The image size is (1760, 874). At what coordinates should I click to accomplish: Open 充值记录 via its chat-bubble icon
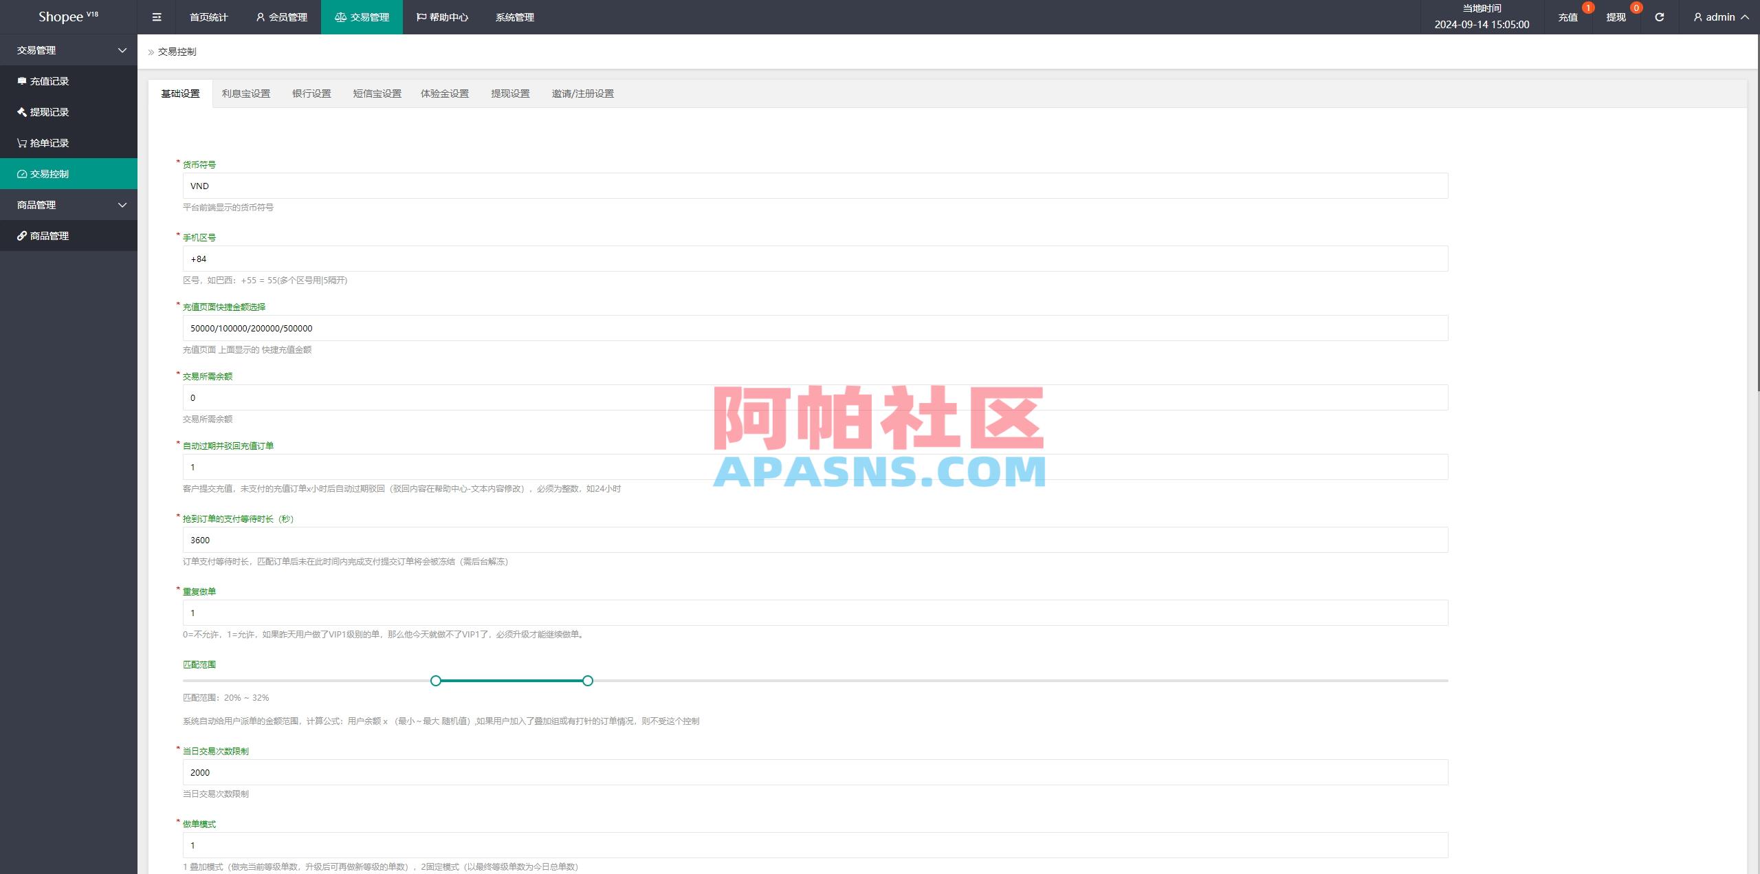point(21,80)
